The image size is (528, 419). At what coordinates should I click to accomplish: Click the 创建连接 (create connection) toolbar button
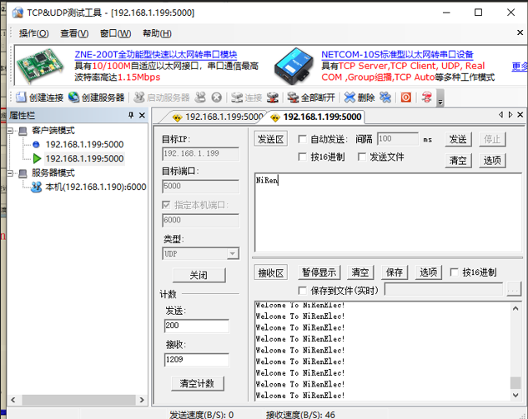tap(40, 97)
